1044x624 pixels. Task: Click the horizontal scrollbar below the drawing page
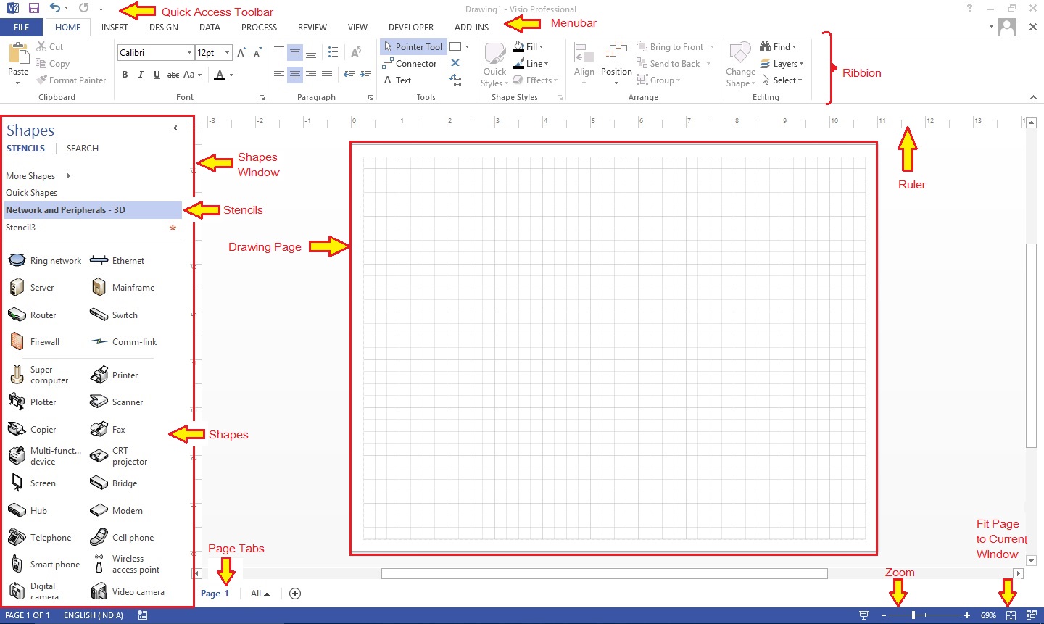tap(604, 573)
